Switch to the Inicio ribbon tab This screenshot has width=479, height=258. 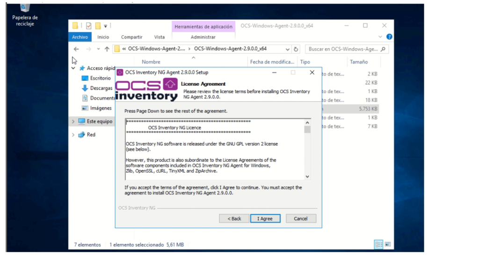[103, 37]
